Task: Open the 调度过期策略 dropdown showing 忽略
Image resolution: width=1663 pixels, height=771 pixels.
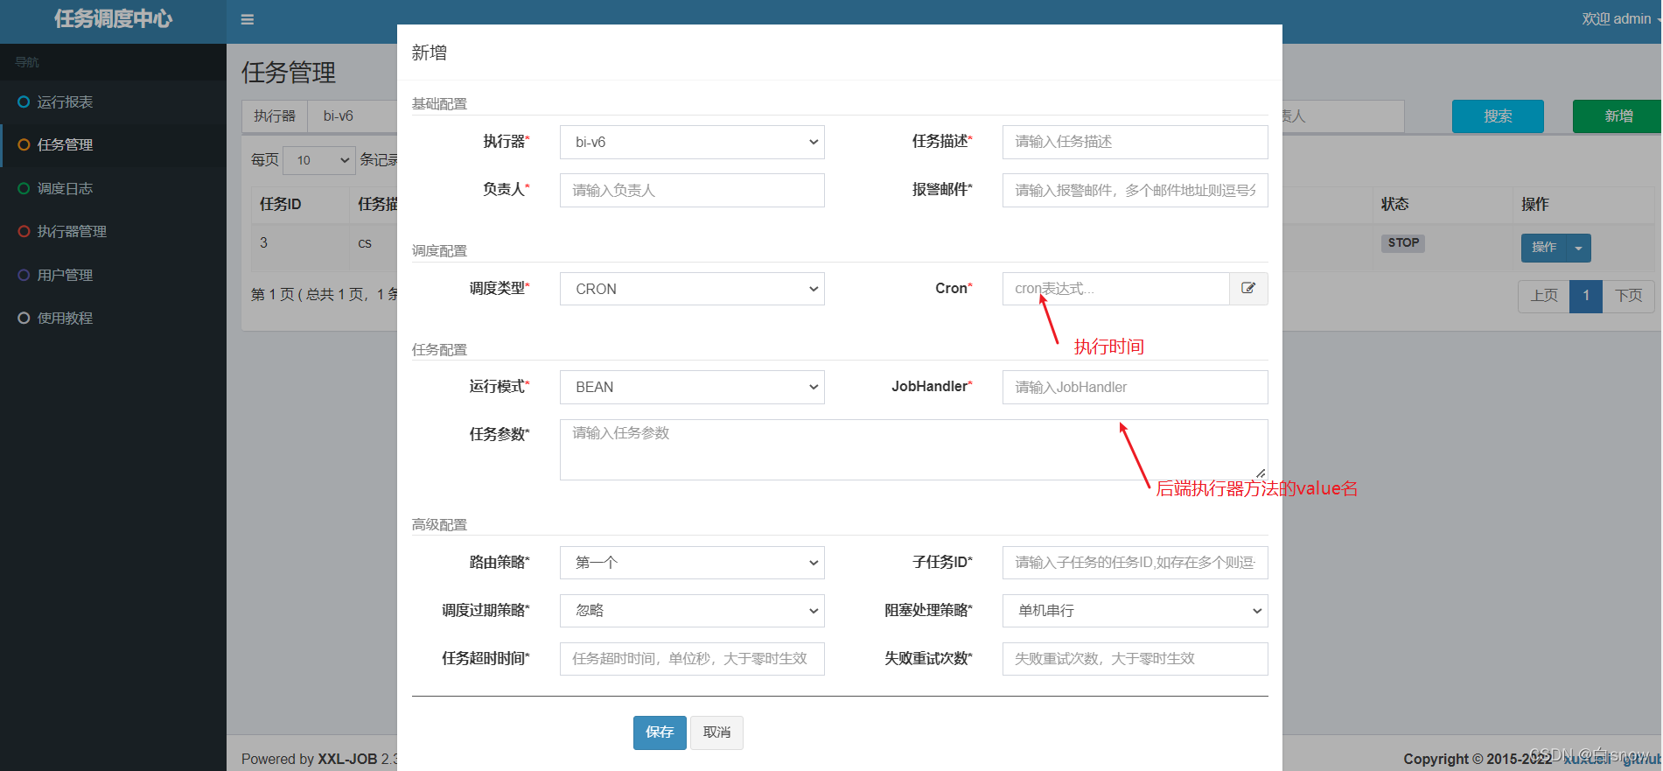Action: [692, 611]
